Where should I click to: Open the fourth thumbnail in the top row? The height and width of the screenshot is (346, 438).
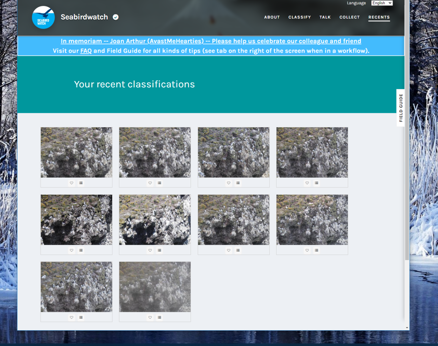click(x=312, y=152)
